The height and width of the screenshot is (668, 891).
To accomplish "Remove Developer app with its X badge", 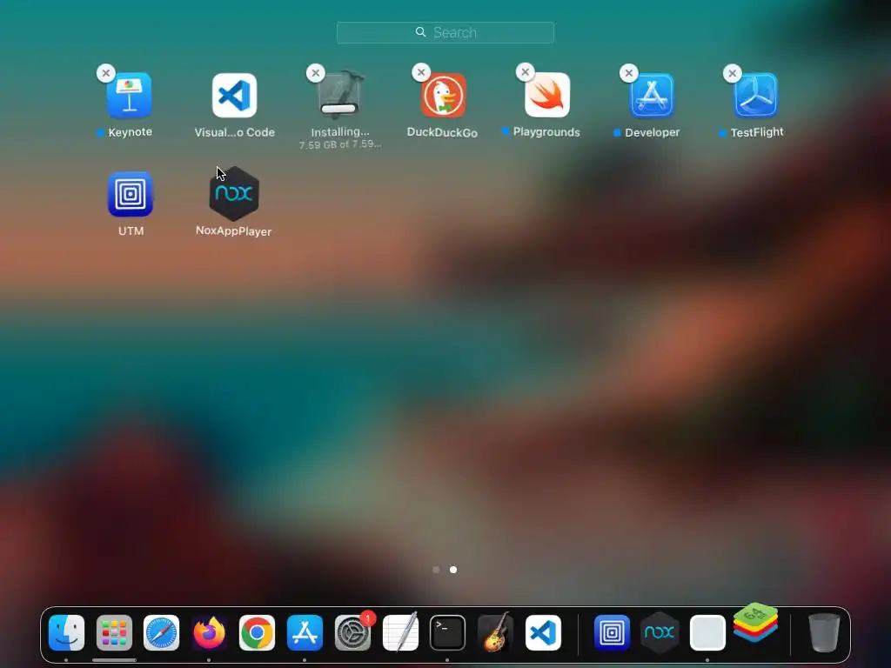I will [628, 73].
